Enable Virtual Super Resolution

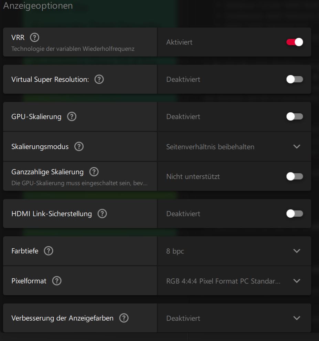[x=294, y=79]
